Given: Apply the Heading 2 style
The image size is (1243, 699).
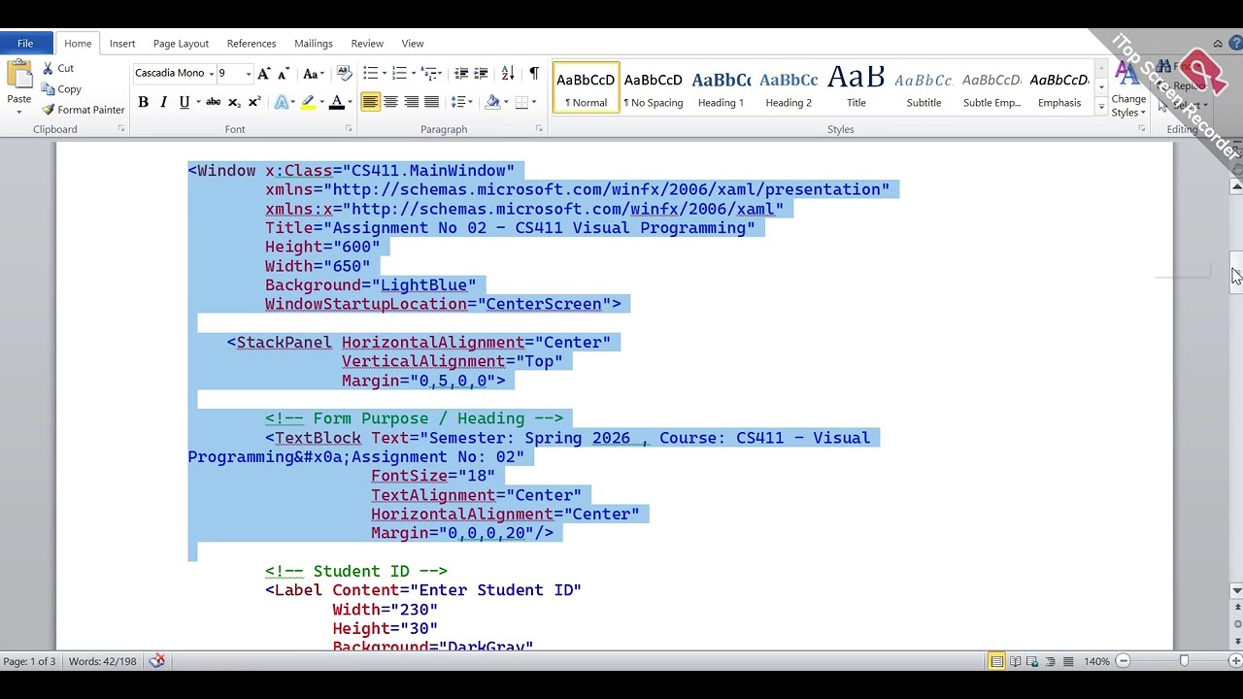Looking at the screenshot, I should 789,88.
